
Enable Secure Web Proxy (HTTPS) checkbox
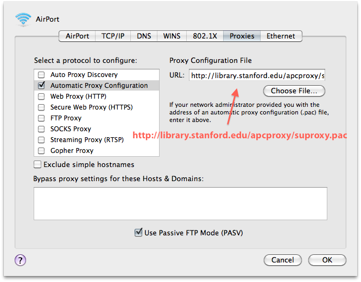(41, 107)
